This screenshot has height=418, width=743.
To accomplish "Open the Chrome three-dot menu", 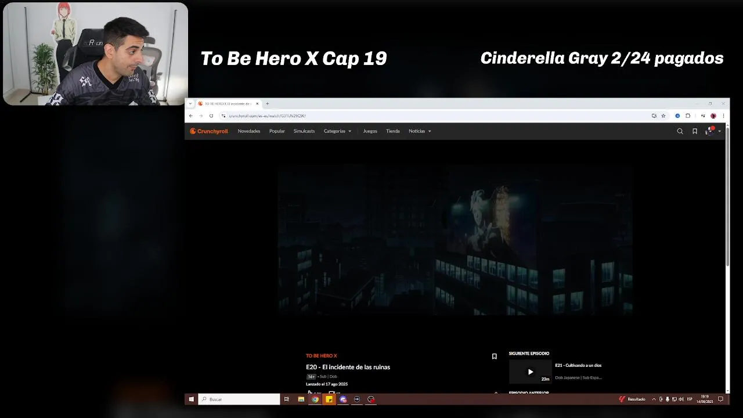I will tap(723, 116).
